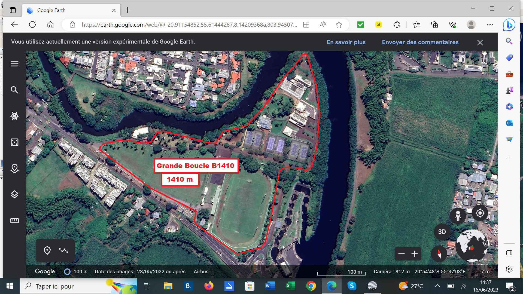Zoom out with the minus button
This screenshot has width=523, height=294.
[x=402, y=254]
